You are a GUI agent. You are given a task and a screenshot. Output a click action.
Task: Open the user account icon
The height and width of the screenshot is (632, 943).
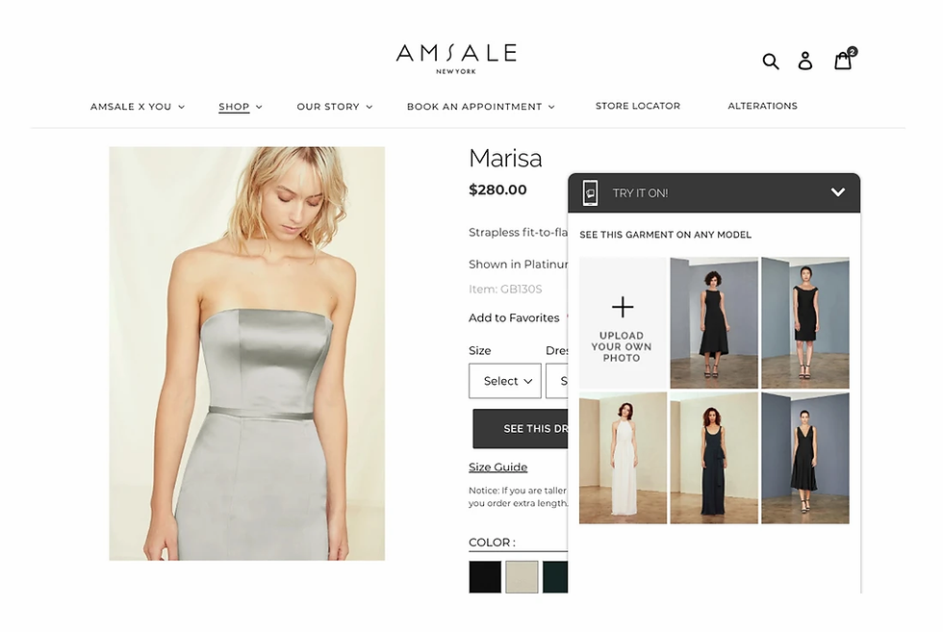pos(805,61)
